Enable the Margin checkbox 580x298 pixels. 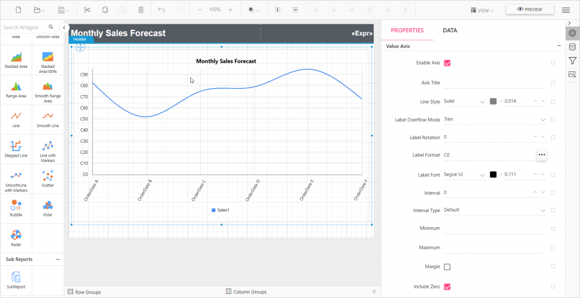click(x=447, y=266)
